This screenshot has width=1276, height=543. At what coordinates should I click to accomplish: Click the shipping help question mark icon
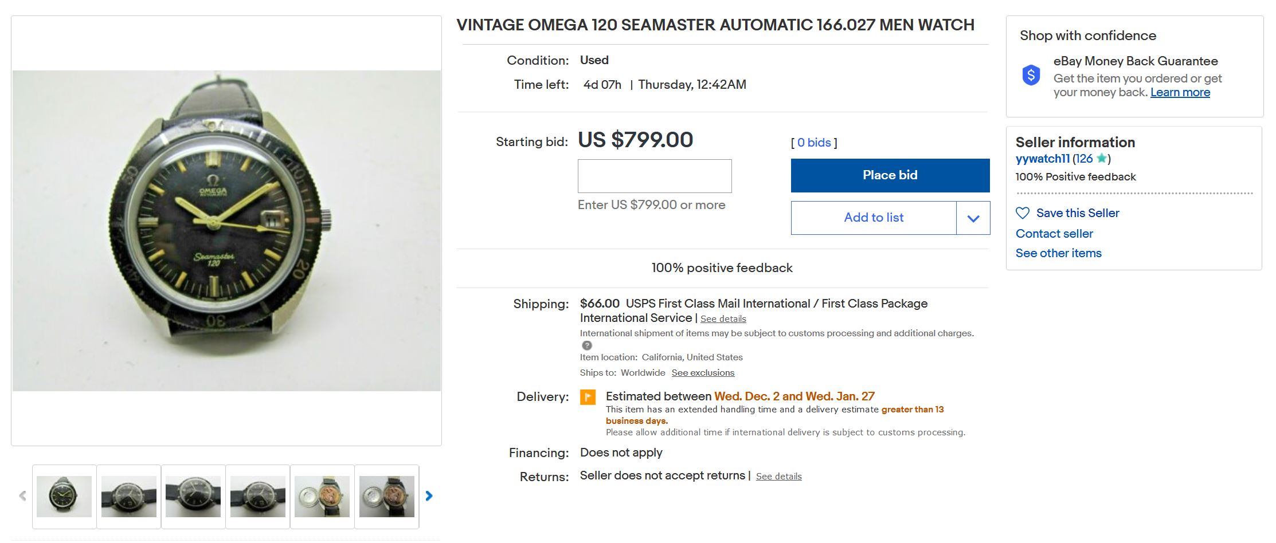tap(586, 345)
